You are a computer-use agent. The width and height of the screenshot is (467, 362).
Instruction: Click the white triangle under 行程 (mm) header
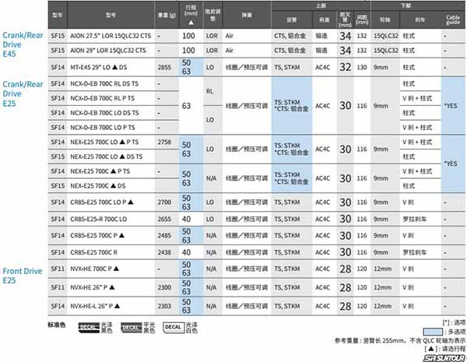click(x=191, y=23)
